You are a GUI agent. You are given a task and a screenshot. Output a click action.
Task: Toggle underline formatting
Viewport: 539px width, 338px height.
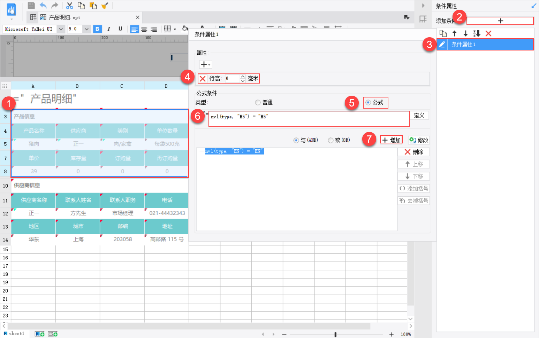coord(120,29)
